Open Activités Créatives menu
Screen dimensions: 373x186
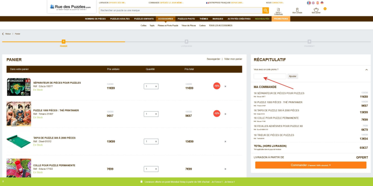click(x=239, y=19)
